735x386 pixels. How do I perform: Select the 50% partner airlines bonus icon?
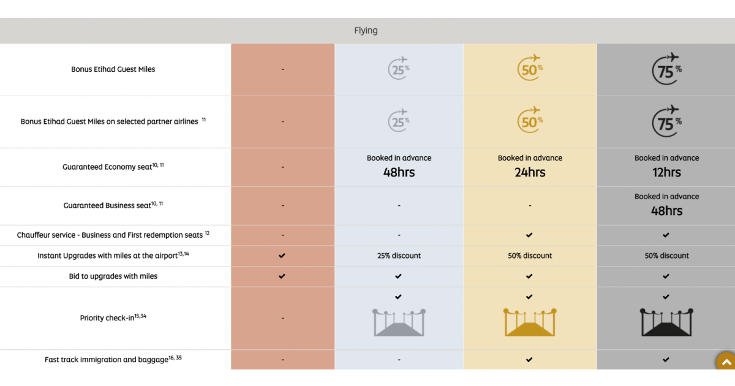(x=530, y=121)
